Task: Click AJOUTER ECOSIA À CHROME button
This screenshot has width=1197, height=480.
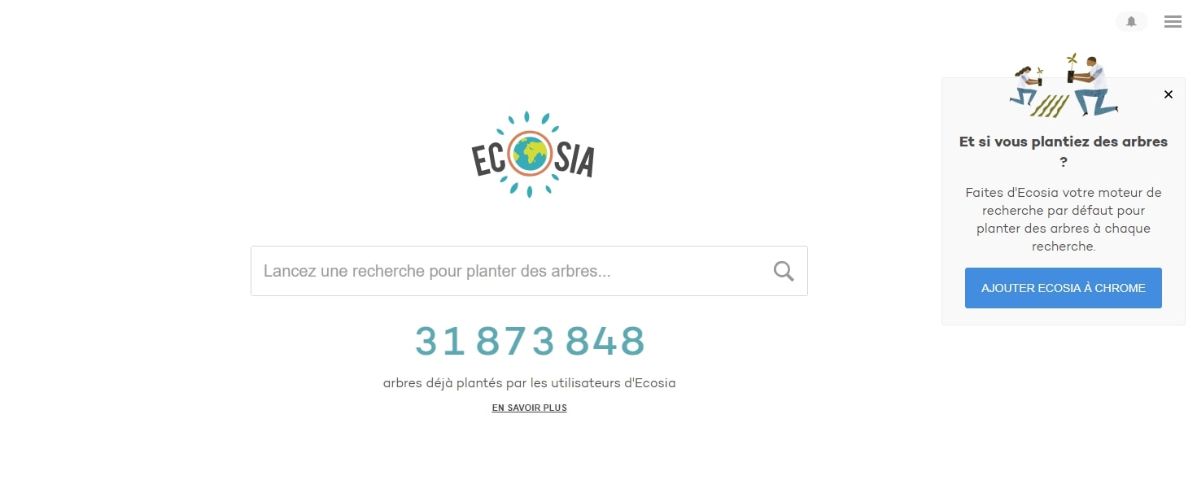Action: (1064, 288)
